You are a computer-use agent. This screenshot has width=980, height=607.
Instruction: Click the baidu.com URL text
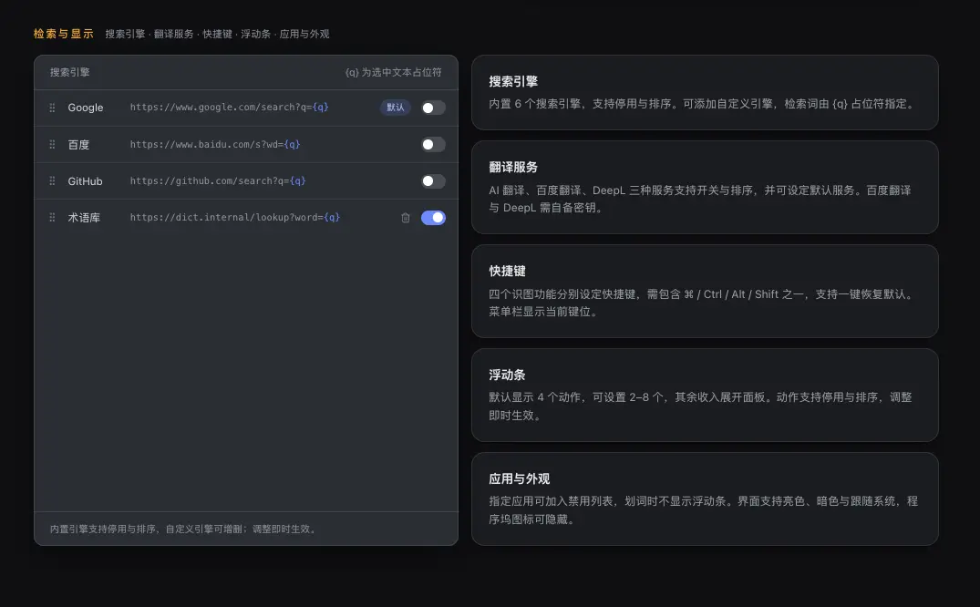point(215,144)
